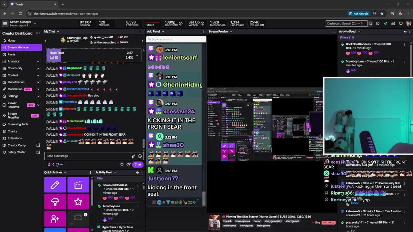Open Streaming Tools in the sidebar
Image resolution: width=413 pixels, height=232 pixels.
point(21,124)
